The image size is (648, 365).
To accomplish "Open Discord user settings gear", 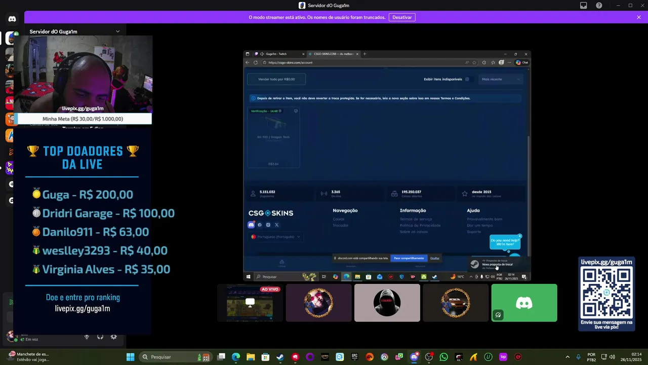I will coord(113,337).
